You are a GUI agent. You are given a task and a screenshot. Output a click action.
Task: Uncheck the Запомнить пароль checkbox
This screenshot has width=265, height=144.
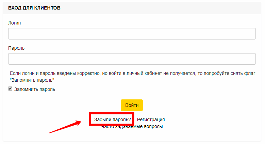[x=10, y=89]
